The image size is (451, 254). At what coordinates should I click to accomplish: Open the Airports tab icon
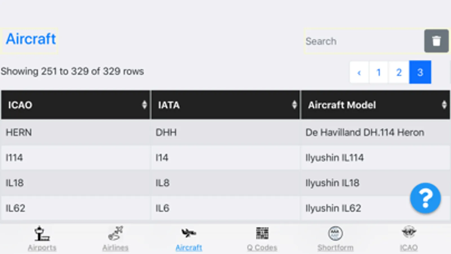coord(42,234)
